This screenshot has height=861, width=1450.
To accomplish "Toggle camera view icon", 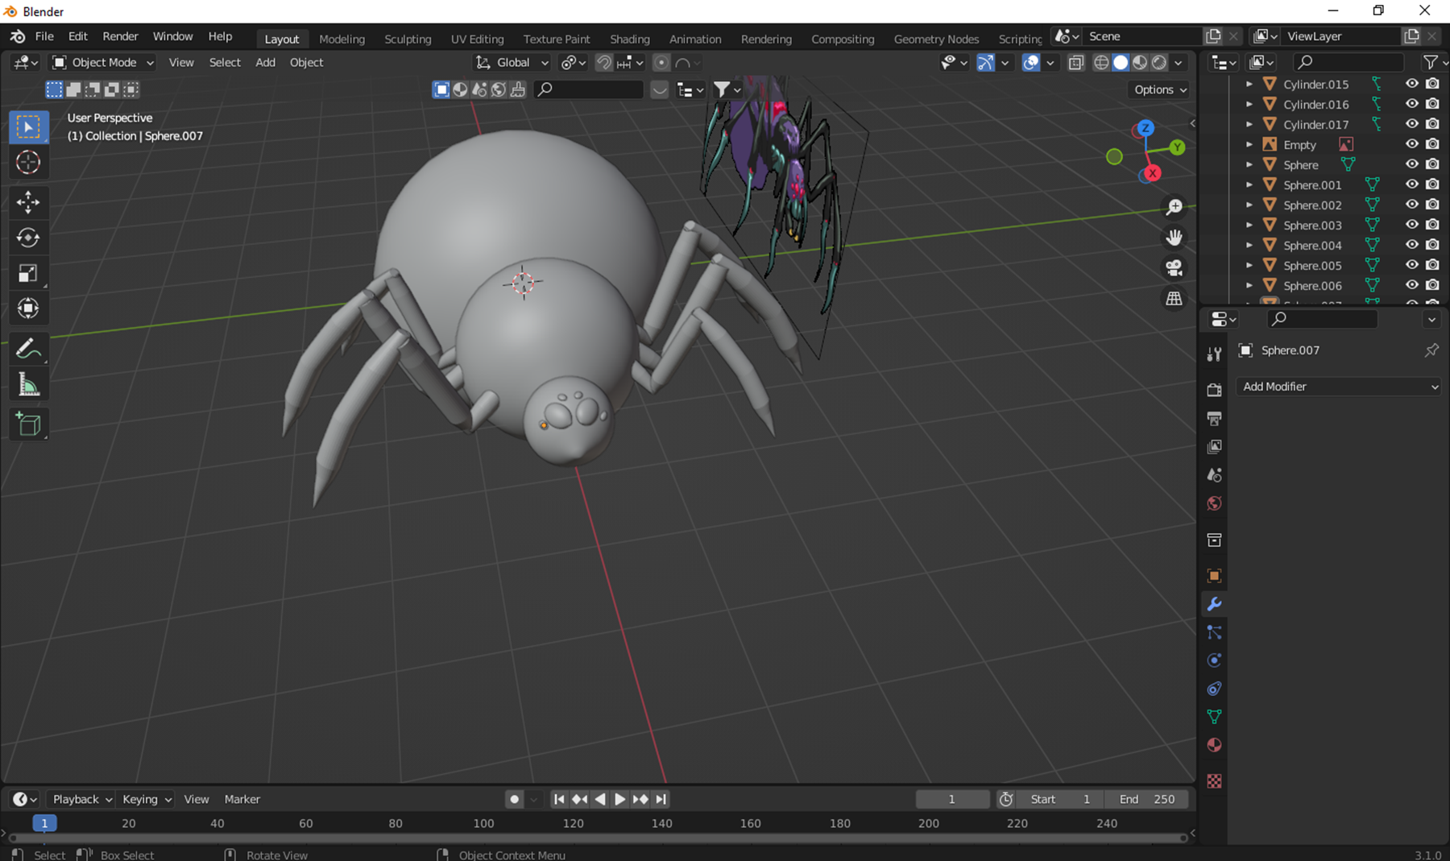I will pyautogui.click(x=1174, y=268).
